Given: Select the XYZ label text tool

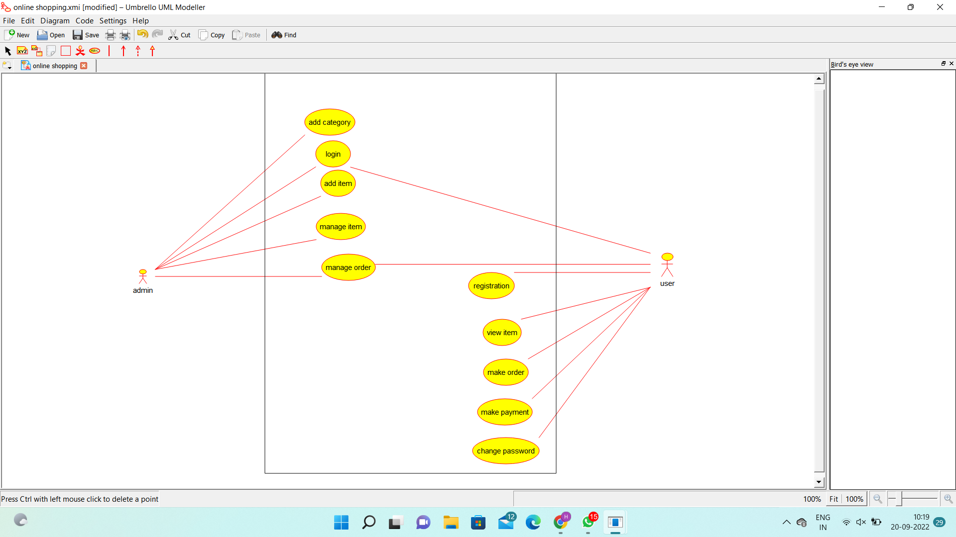Looking at the screenshot, I should (x=22, y=51).
